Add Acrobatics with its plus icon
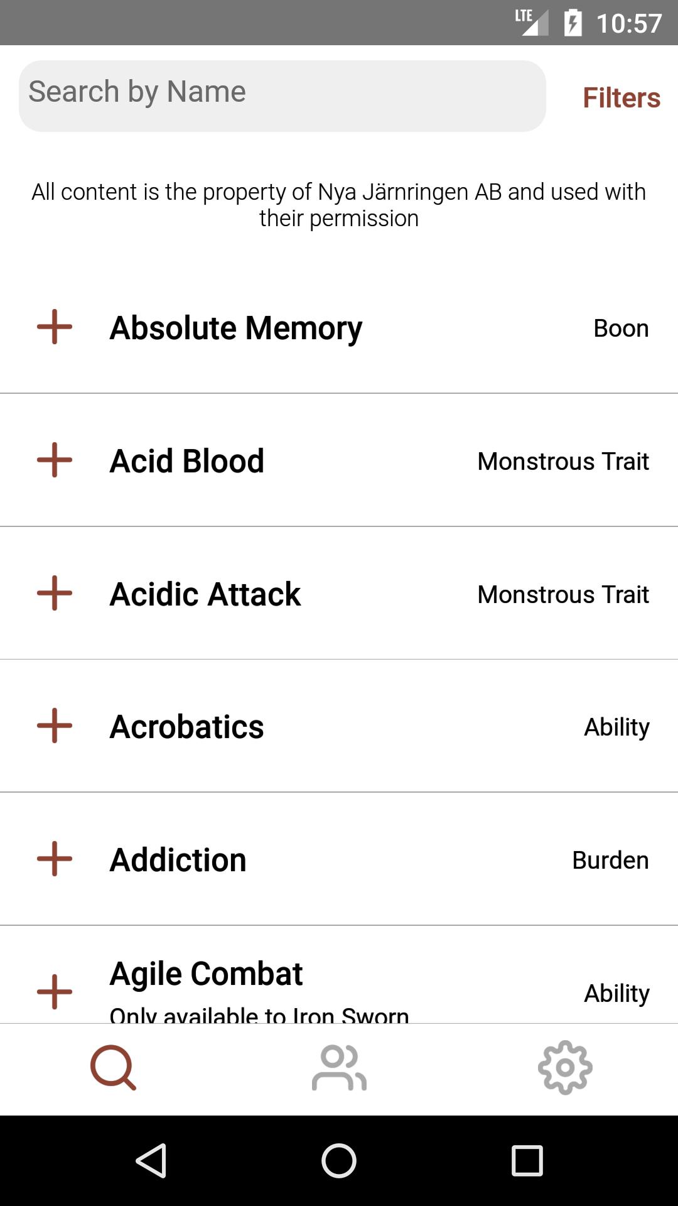Screen dimensions: 678x1206 55,725
